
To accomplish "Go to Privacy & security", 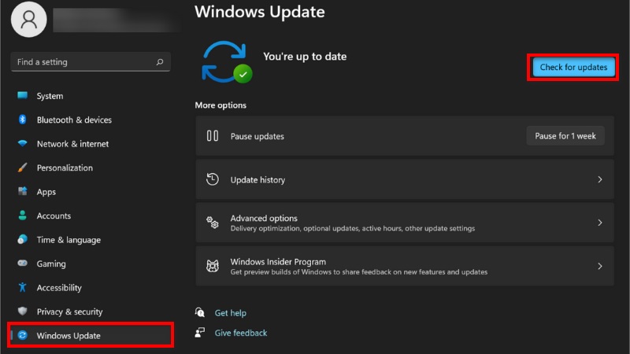I will coord(69,312).
